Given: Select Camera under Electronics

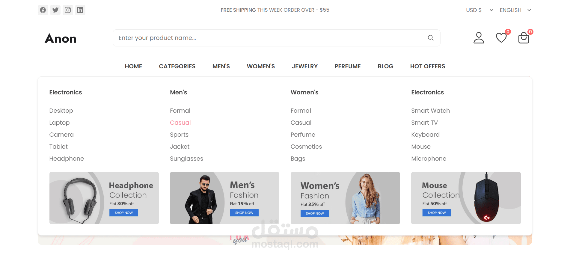Looking at the screenshot, I should (x=61, y=135).
